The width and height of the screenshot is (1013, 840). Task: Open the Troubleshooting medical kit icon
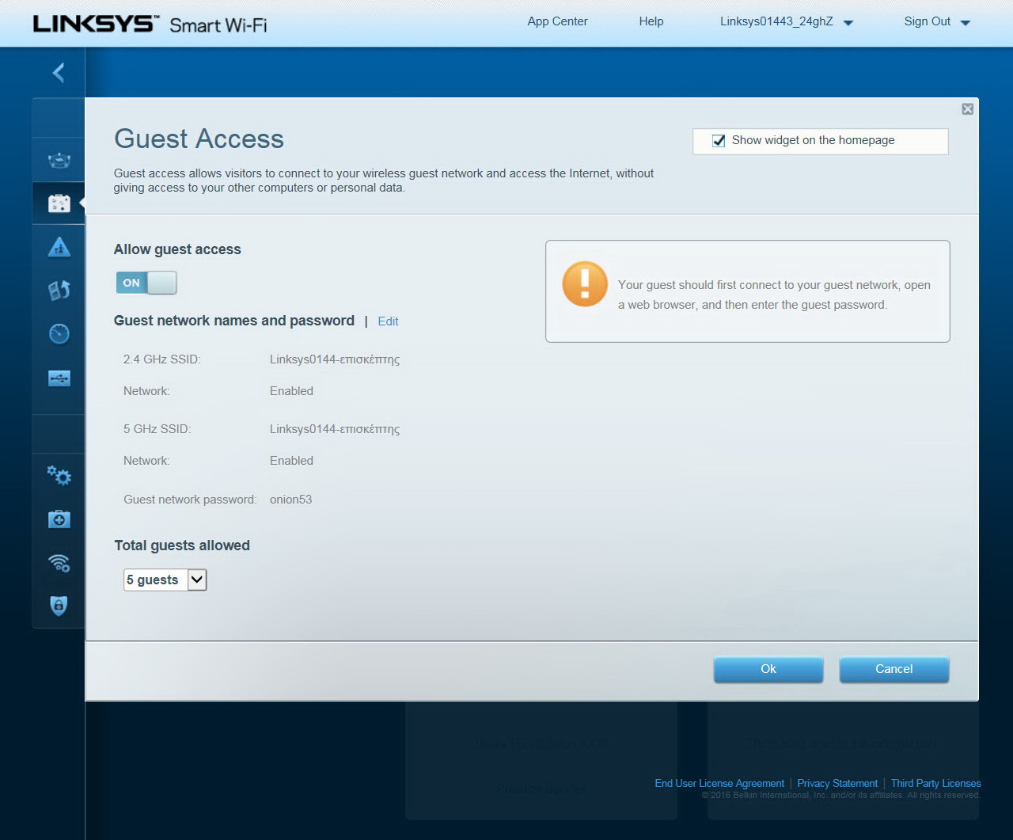[x=59, y=519]
